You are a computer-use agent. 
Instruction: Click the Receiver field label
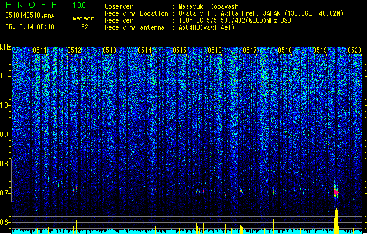[119, 20]
